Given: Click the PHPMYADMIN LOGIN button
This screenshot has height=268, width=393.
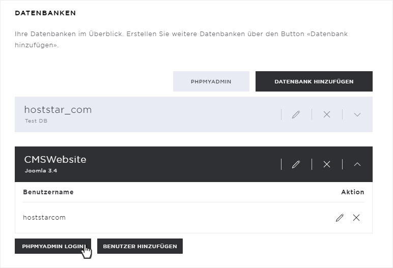Looking at the screenshot, I should 53,246.
